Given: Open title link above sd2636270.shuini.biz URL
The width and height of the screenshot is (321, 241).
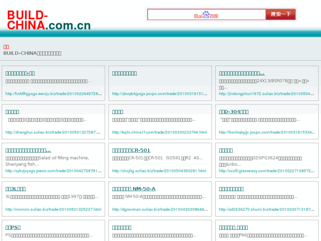Looking at the screenshot, I should 231,189.
